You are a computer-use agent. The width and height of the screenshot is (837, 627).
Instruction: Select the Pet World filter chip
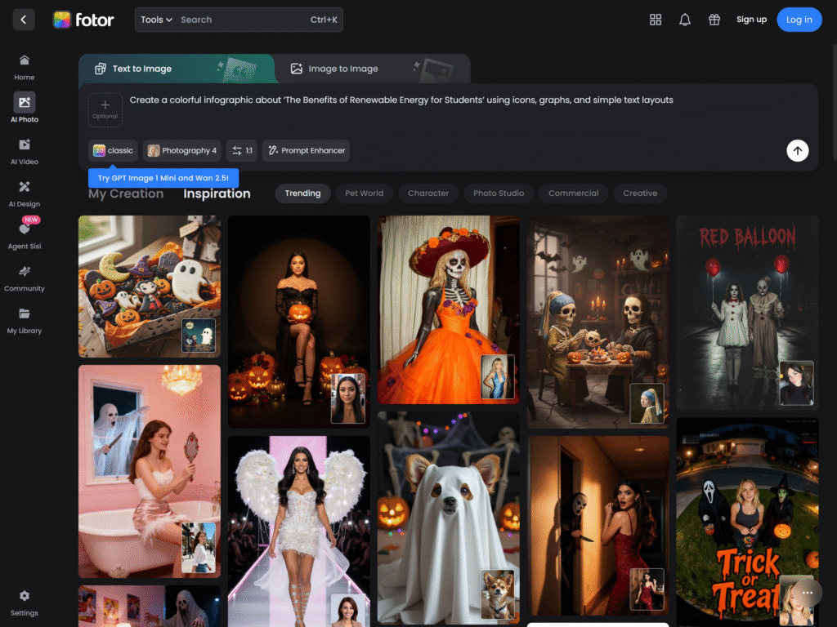[364, 193]
